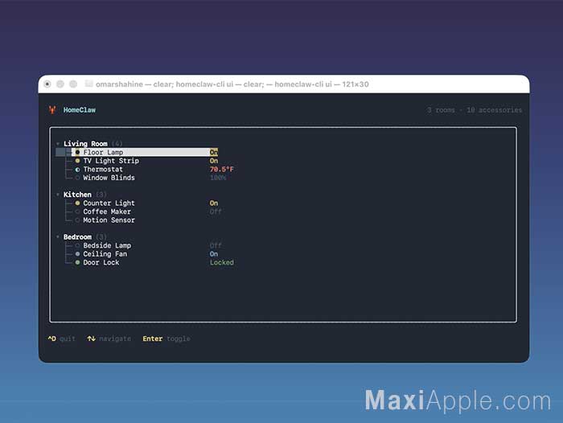563x423 pixels.
Task: Select the Thermostat accessory
Action: click(x=103, y=169)
